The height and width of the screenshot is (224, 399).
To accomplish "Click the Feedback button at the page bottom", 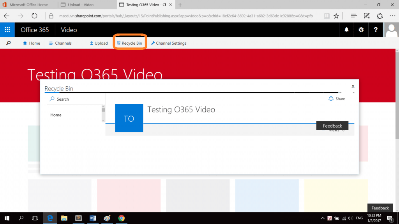I will 380,208.
